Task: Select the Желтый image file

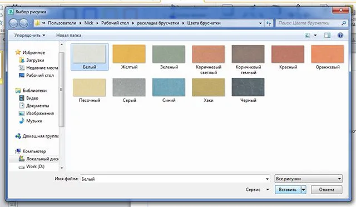Action: (x=129, y=57)
